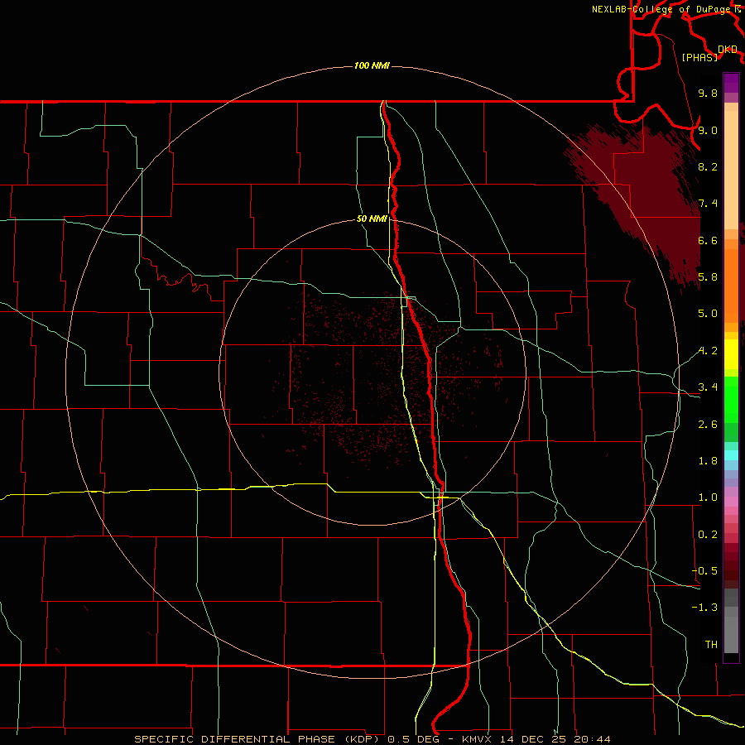Select the 3.4 value on the color scale

(708, 387)
